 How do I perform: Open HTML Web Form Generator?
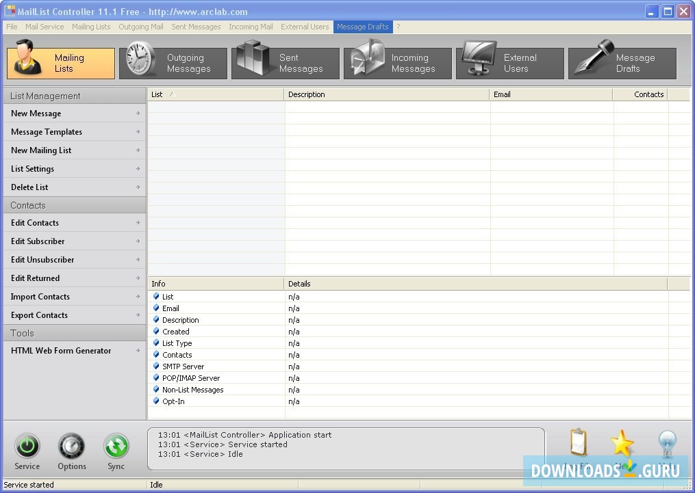coord(75,351)
